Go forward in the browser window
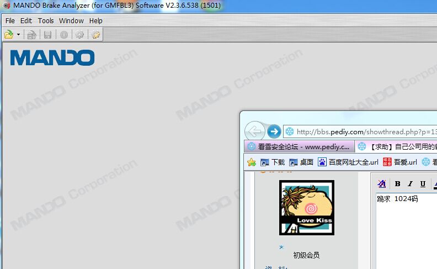The width and height of the screenshot is (437, 269). pos(274,131)
